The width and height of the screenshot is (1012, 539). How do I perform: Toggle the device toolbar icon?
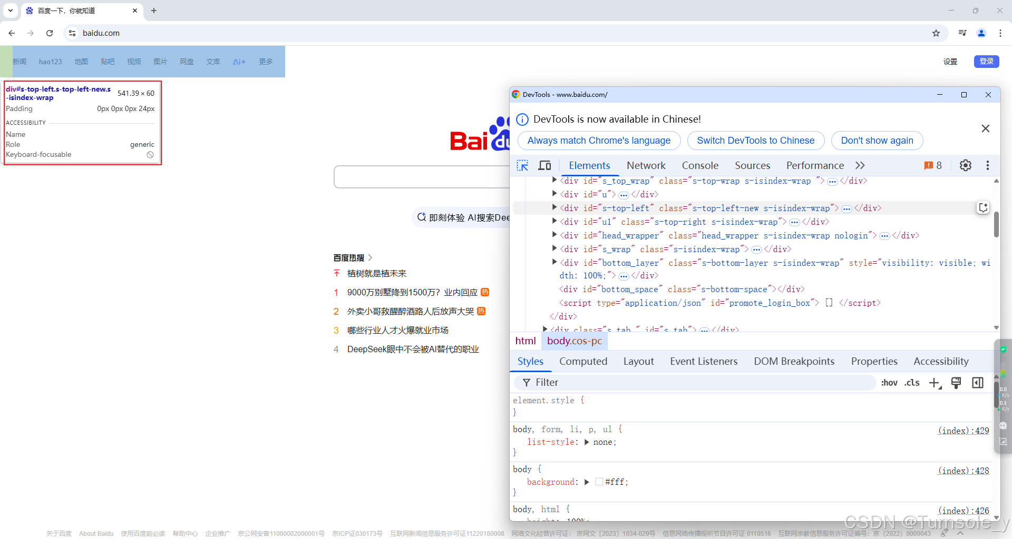tap(544, 165)
